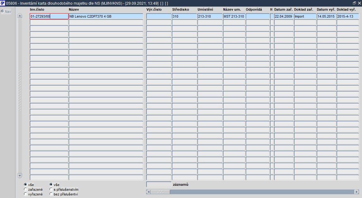Click name field 'NB Lenovo C2DP7370 4 GB'
This screenshot has width=362, height=198.
point(106,16)
